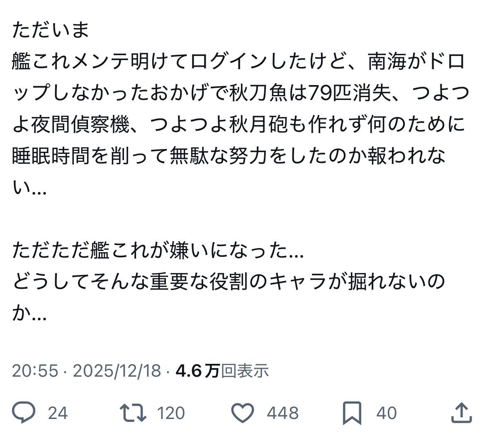This screenshot has height=436, width=489.
Task: Click the line starting 艦これメンテ明けて
Action: [x=238, y=62]
